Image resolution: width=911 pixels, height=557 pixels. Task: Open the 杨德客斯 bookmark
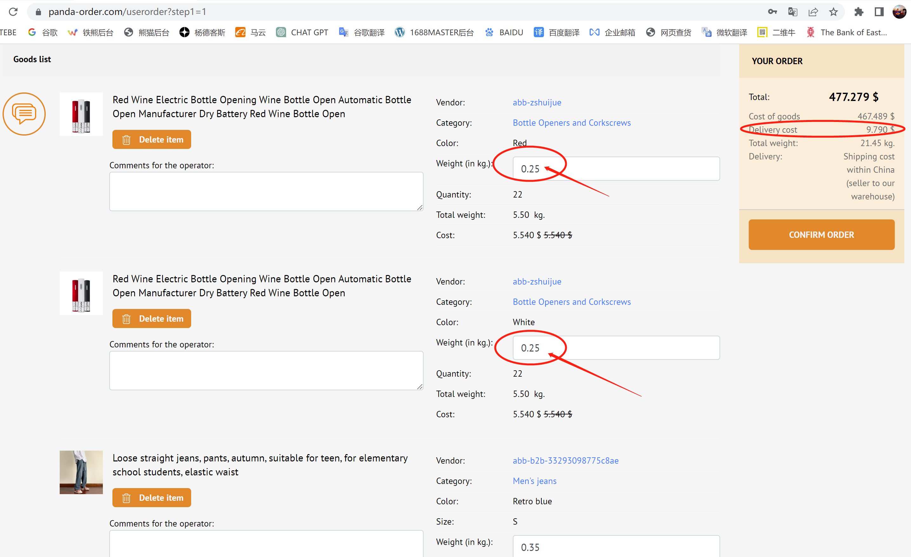(202, 32)
